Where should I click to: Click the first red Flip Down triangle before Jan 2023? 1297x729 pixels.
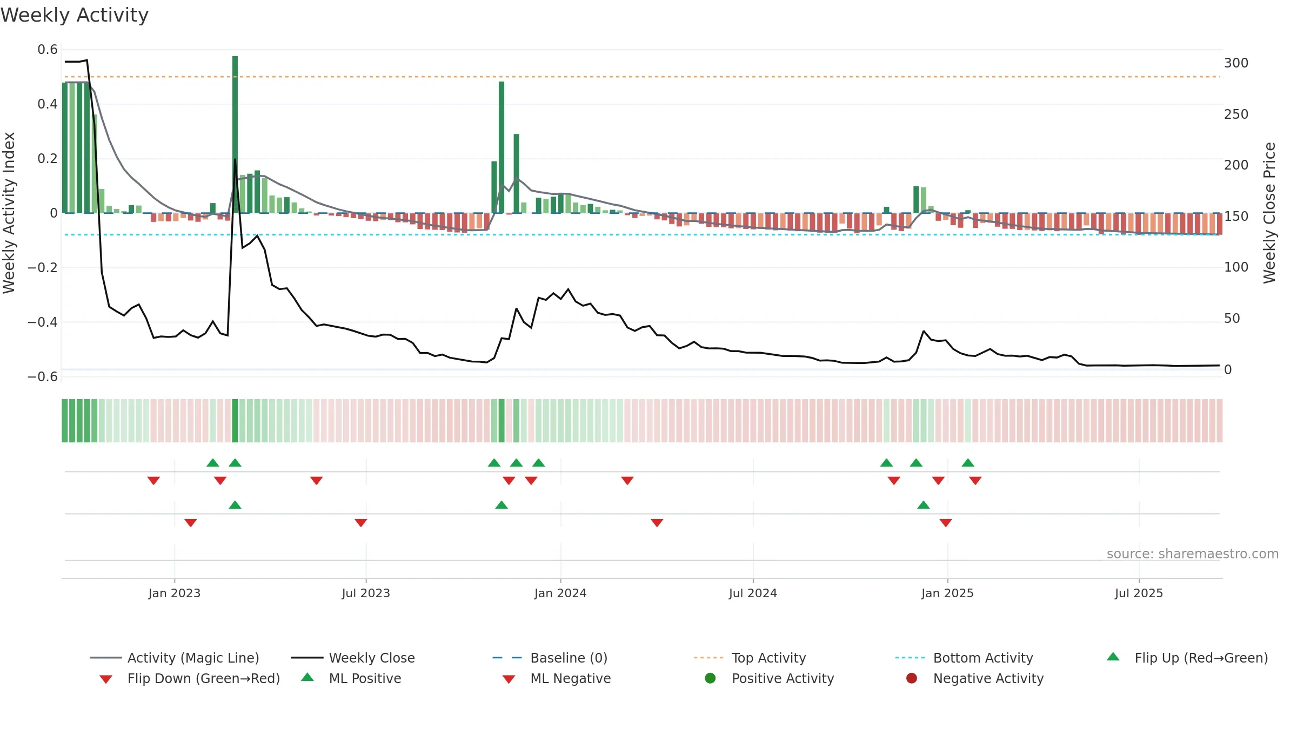[153, 481]
